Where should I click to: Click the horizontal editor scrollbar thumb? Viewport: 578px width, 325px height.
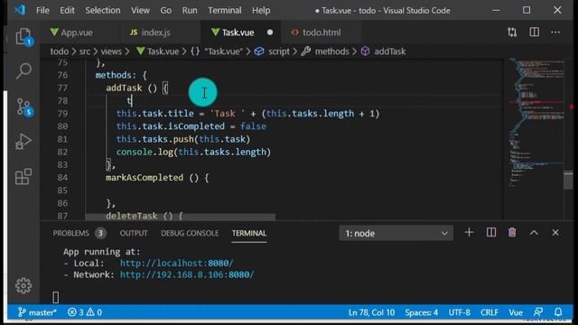(x=181, y=217)
